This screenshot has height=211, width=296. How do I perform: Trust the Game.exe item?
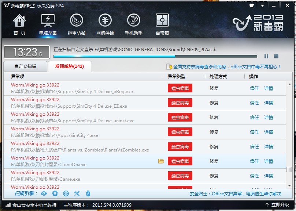pyautogui.click(x=254, y=176)
